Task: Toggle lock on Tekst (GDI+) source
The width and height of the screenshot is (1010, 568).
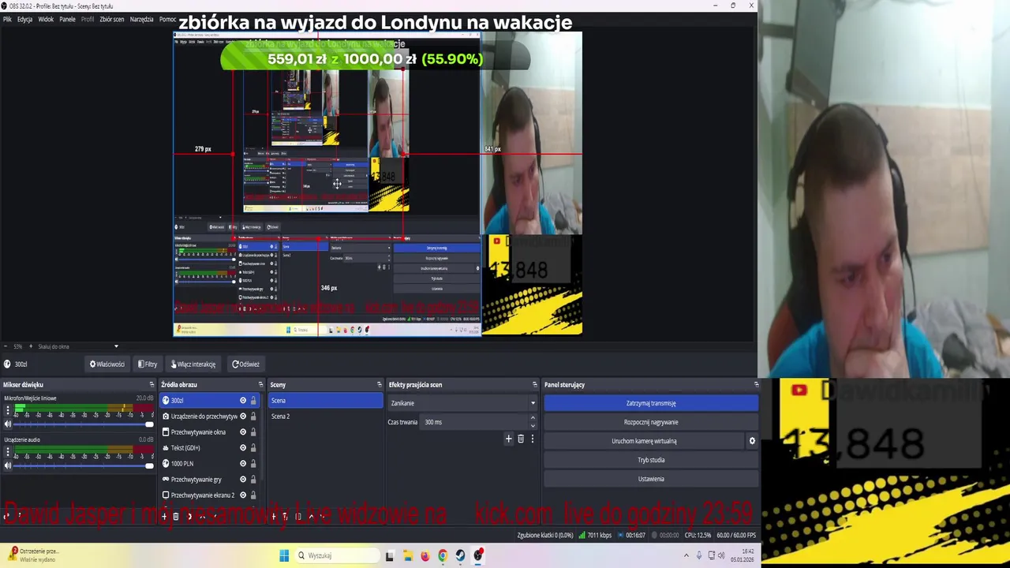Action: click(x=253, y=448)
